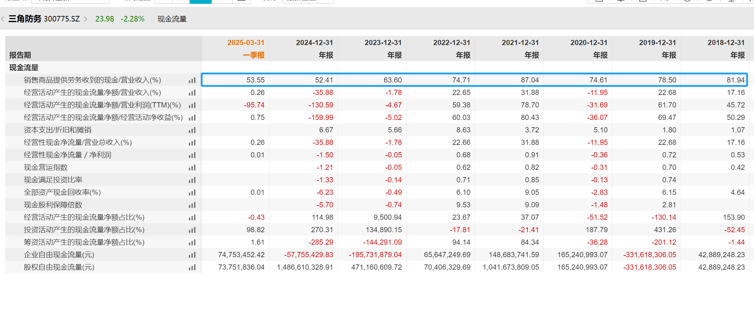Go to next stock with right chevron
The width and height of the screenshot is (754, 314).
86,19
